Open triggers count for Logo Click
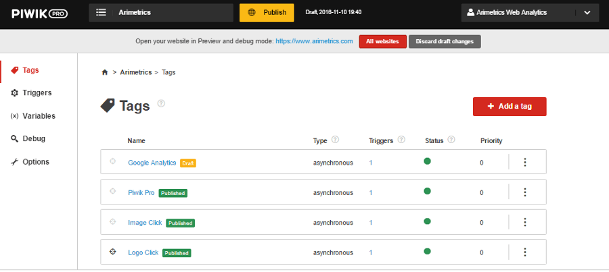Screen dimensions: 609x272 [371, 252]
